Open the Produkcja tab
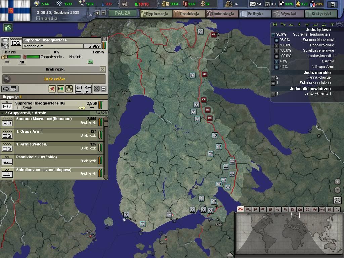Screen dimensions: 344x258 click(189, 14)
